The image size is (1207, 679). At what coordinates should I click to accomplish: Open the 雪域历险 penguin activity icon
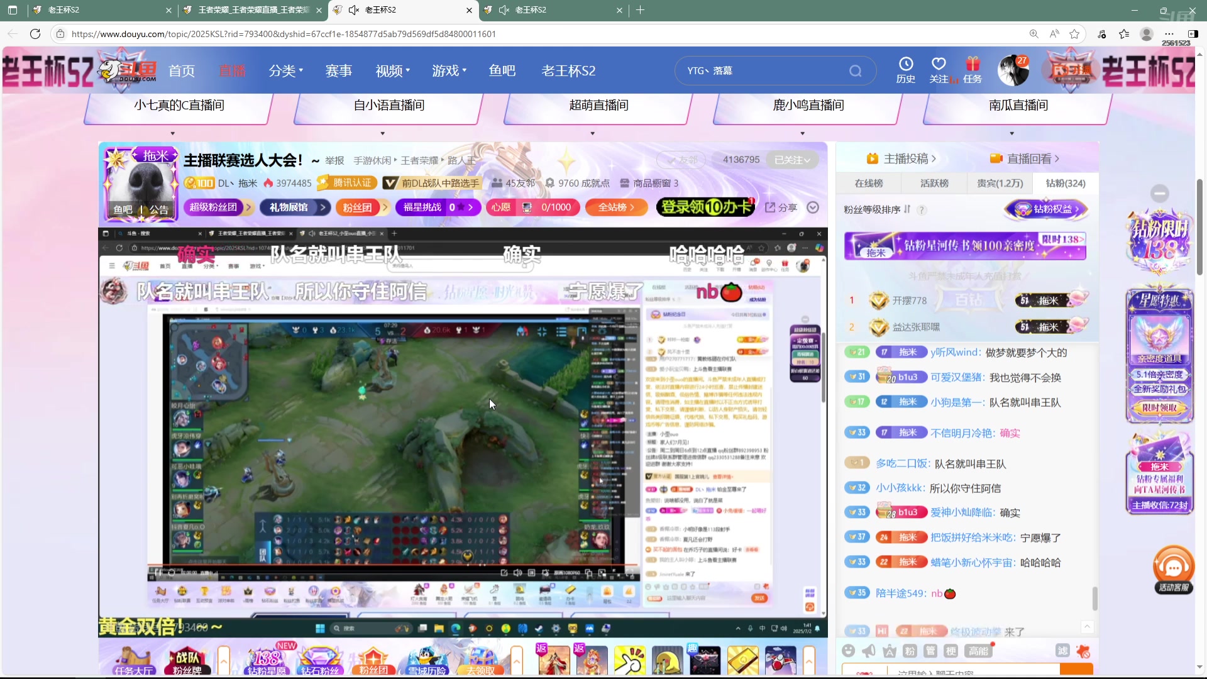coord(427,661)
